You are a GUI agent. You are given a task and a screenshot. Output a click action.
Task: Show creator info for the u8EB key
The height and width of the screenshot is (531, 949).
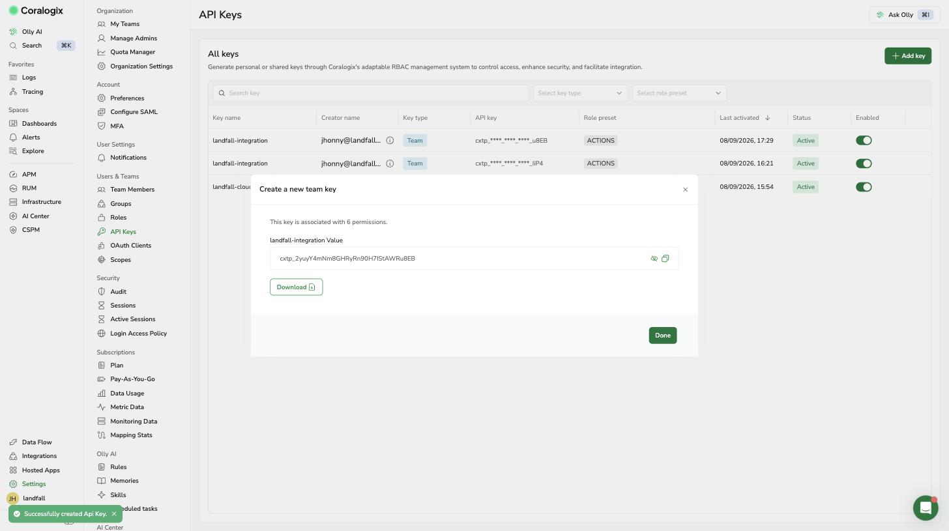[390, 141]
